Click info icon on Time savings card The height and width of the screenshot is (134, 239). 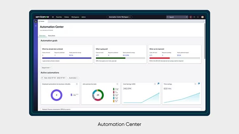point(195,84)
